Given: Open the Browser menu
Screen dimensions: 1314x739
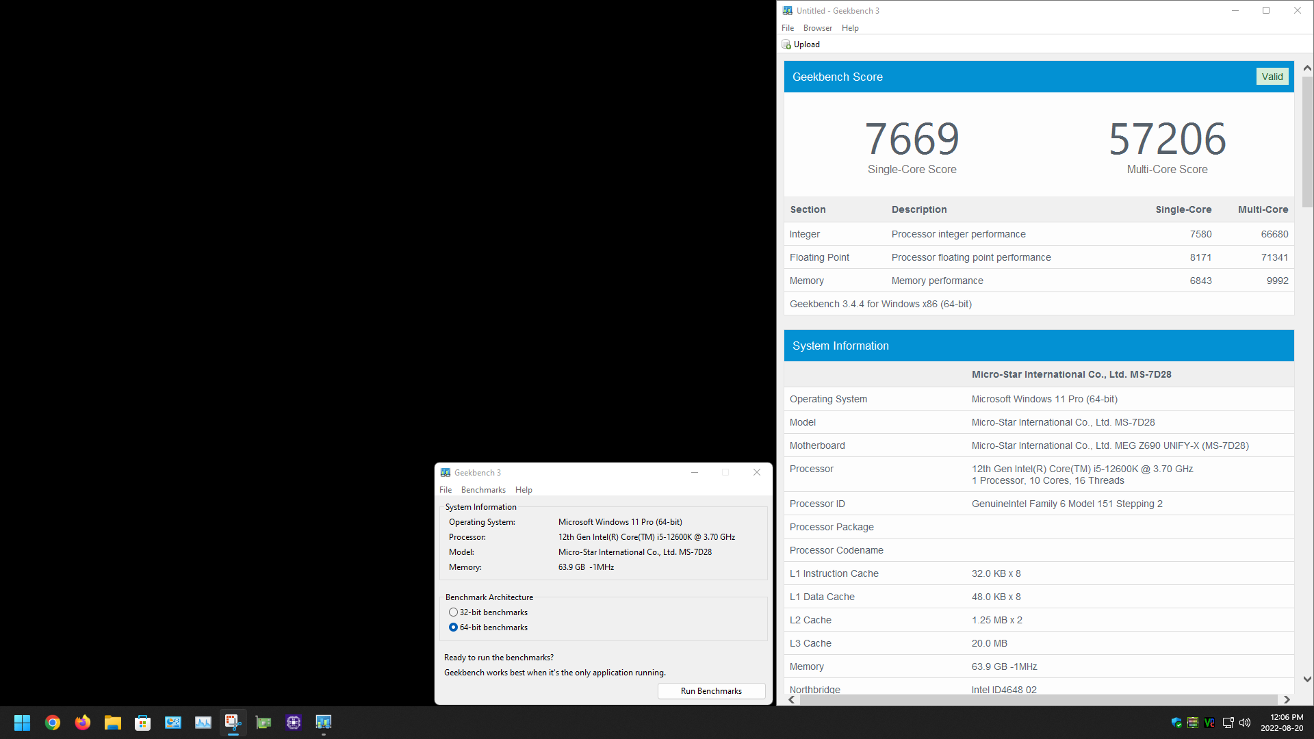Looking at the screenshot, I should [x=818, y=28].
